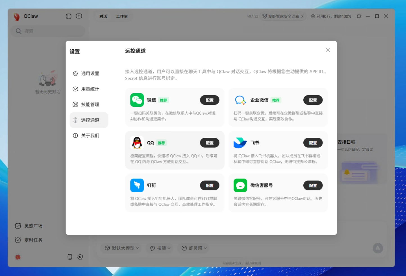Start a new chat with the plus icon

click(79, 16)
